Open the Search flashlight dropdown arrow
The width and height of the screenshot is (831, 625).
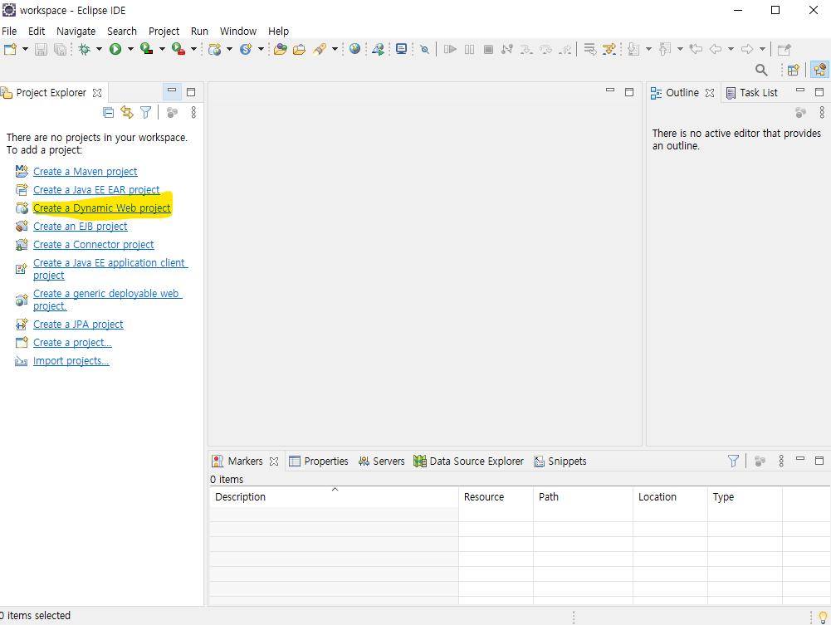(335, 49)
